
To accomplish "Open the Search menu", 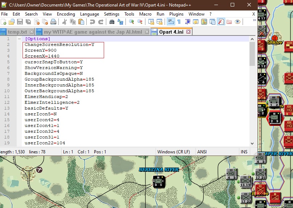I will pyautogui.click(x=31, y=14).
